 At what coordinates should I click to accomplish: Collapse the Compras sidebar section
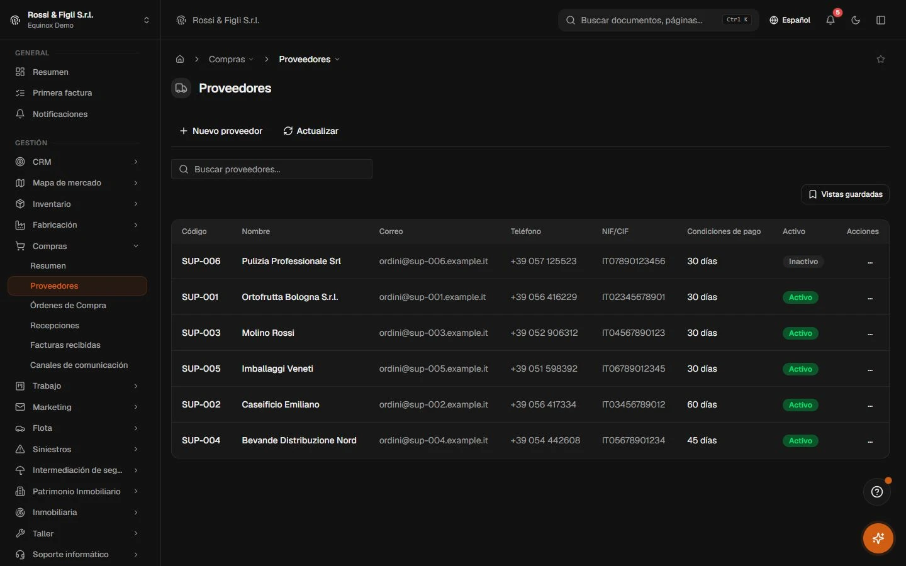click(77, 246)
